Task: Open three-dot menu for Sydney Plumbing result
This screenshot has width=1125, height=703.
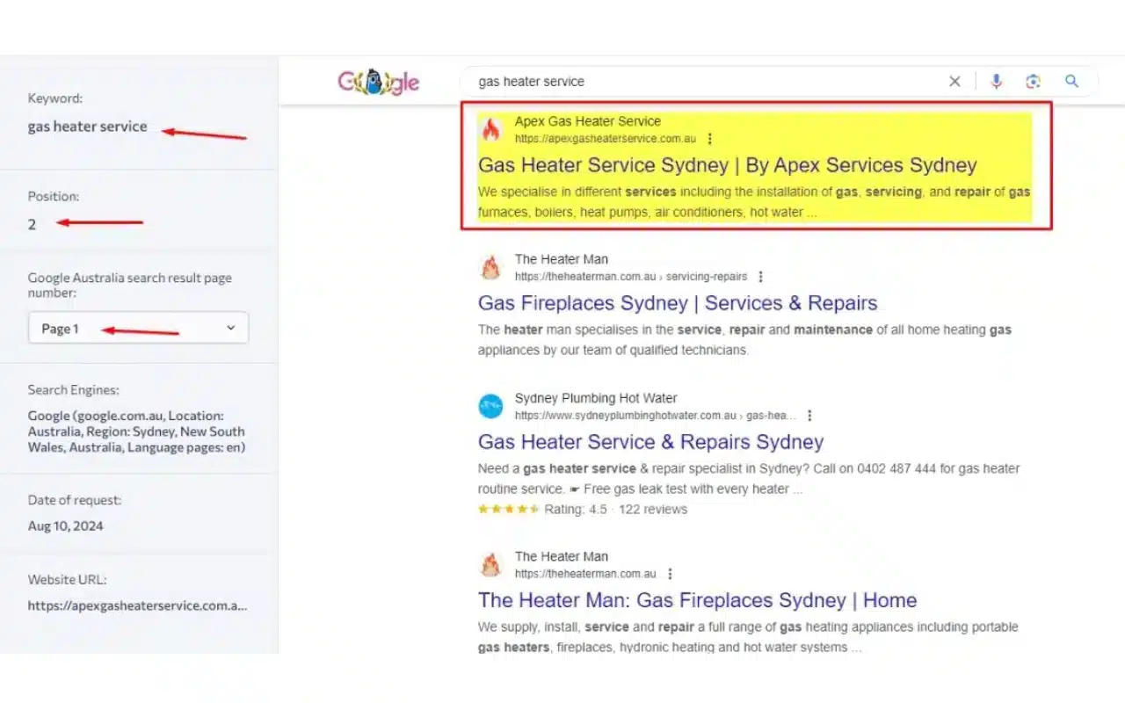Action: (809, 416)
